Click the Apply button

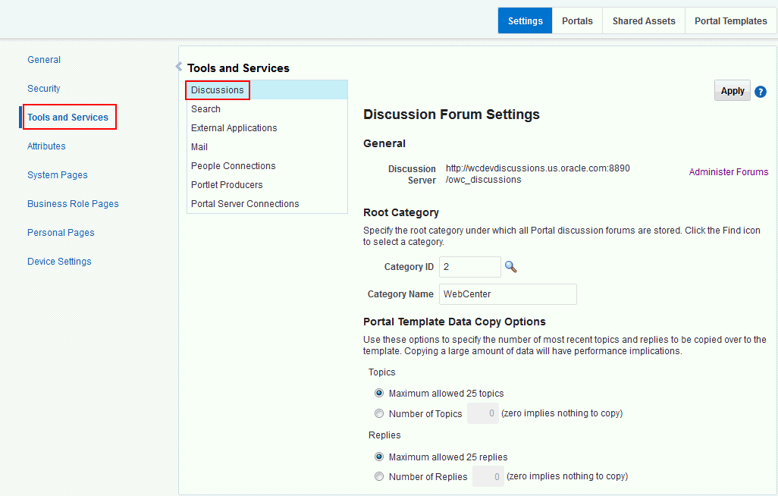[732, 90]
